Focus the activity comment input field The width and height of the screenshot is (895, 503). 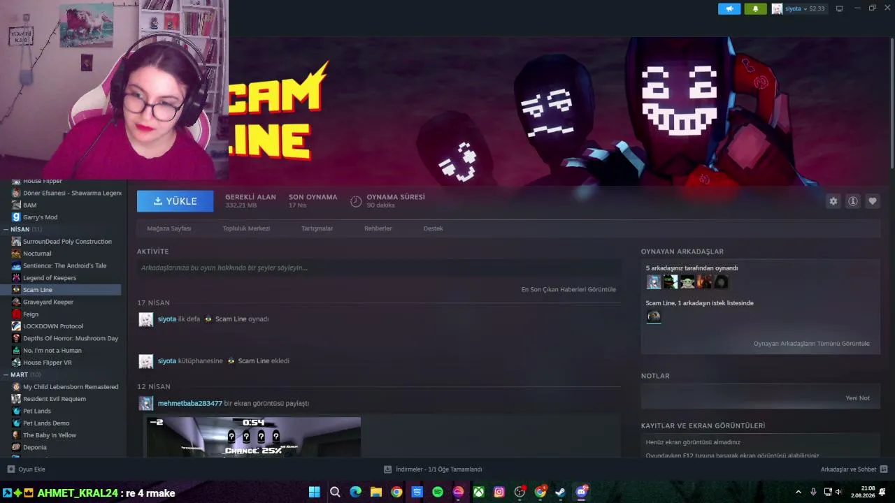tap(379, 268)
